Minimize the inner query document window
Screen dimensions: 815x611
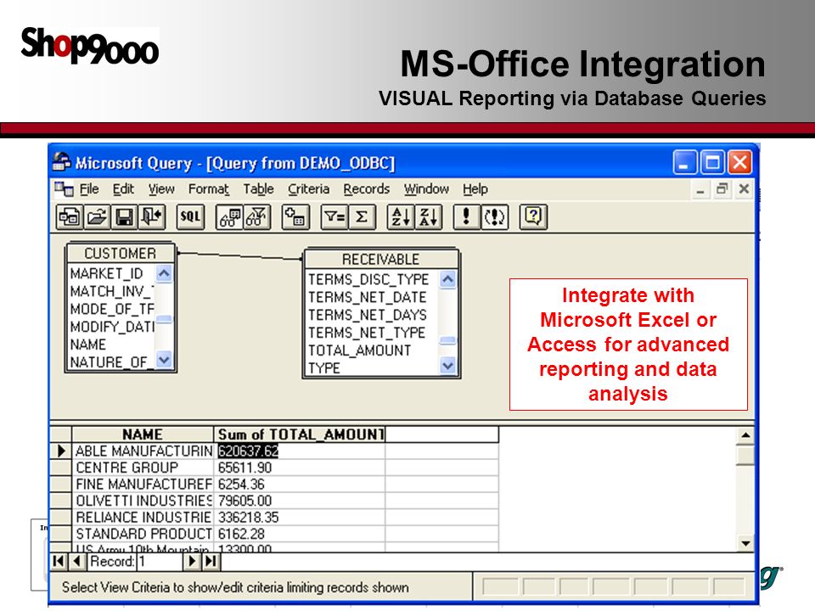click(700, 189)
